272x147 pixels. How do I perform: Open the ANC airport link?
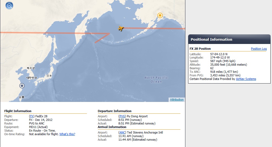(122, 132)
